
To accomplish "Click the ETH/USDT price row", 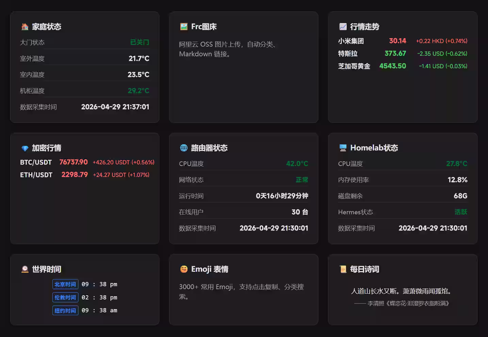I will tap(84, 175).
